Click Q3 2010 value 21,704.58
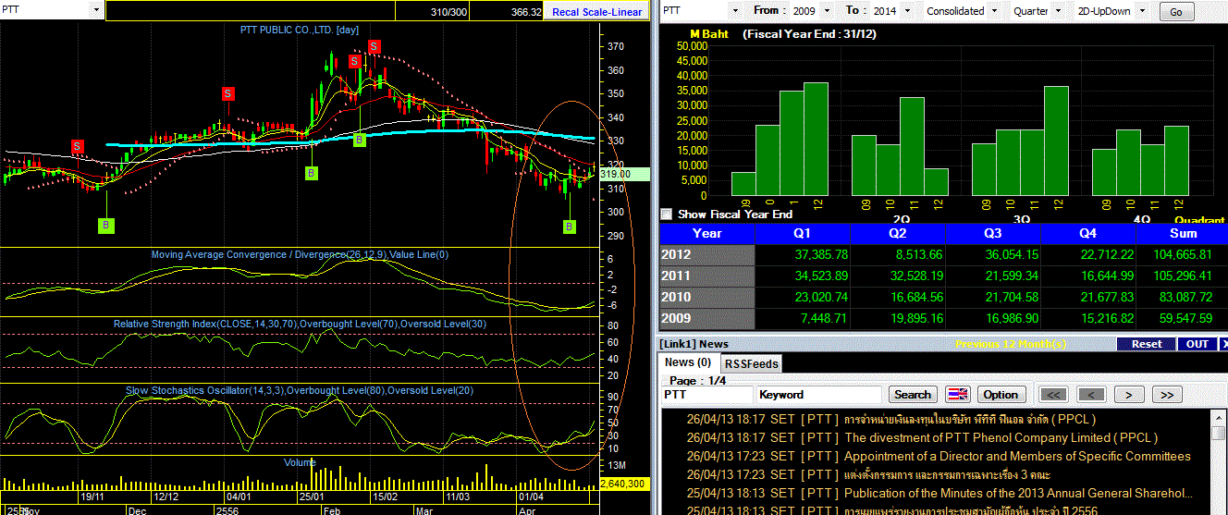Image resolution: width=1228 pixels, height=515 pixels. coord(1014,297)
